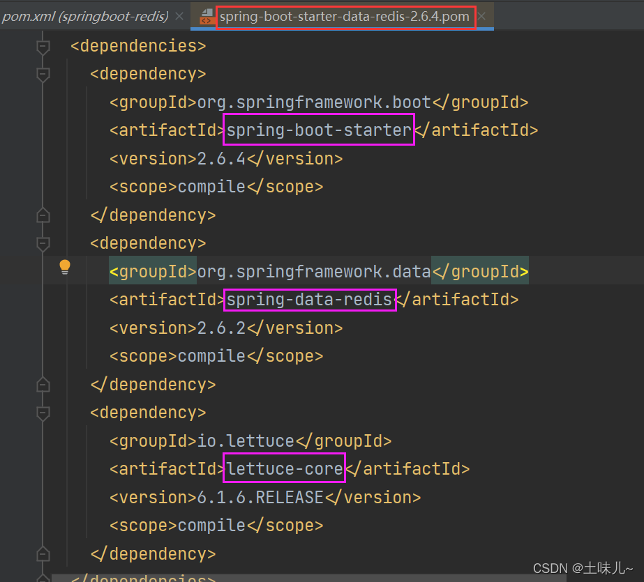Screen dimensions: 644x582
Task: Collapse fold at third closing dependency tag
Action: click(x=43, y=554)
